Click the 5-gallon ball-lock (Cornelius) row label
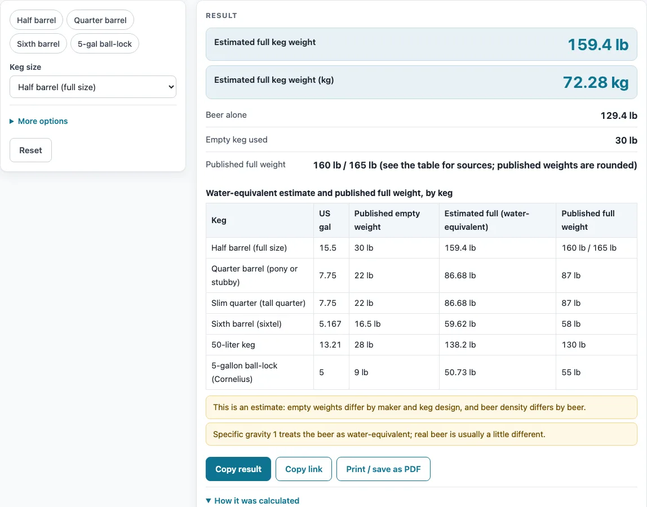The height and width of the screenshot is (507, 647). click(244, 372)
